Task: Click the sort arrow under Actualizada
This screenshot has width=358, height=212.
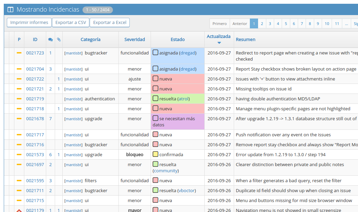Action: click(219, 43)
